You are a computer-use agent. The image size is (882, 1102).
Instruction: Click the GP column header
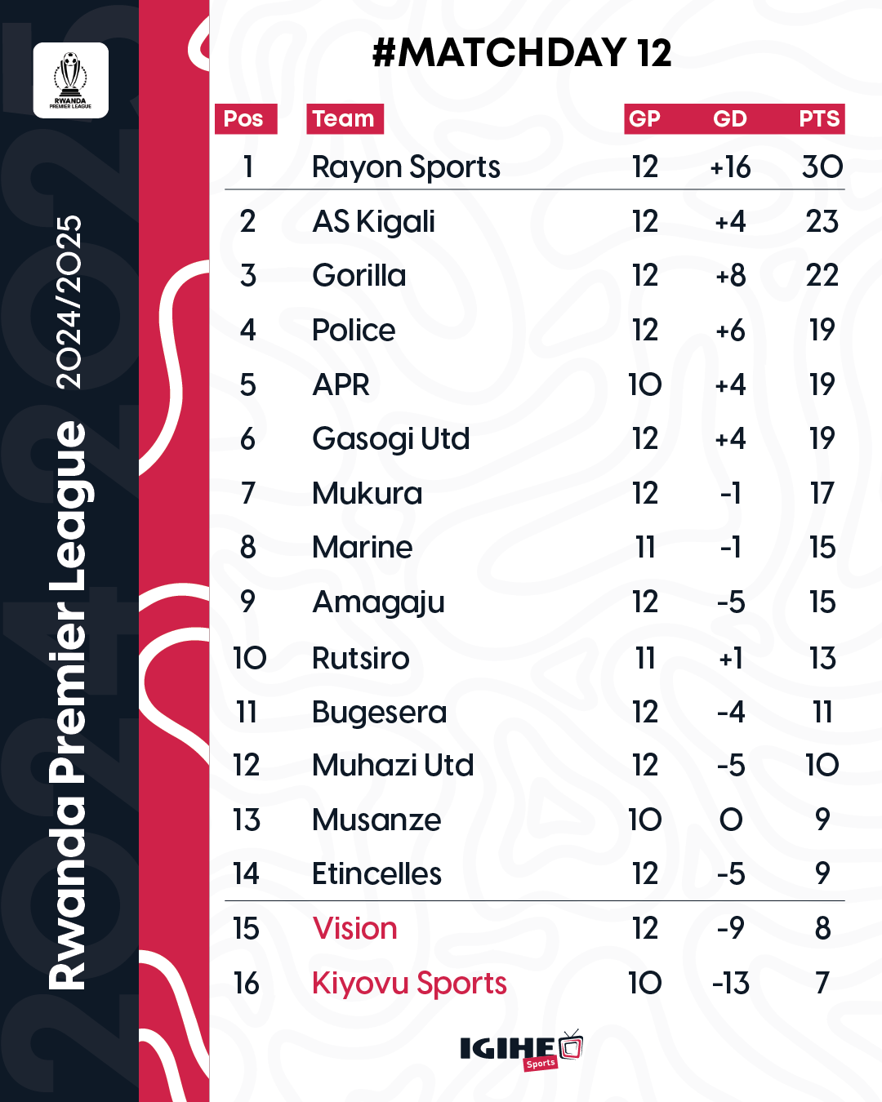coord(644,119)
